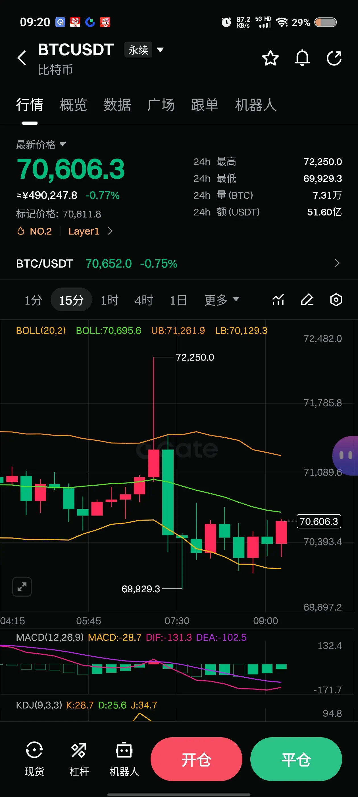
Task: Tap the green 平仓 button
Action: [296, 759]
